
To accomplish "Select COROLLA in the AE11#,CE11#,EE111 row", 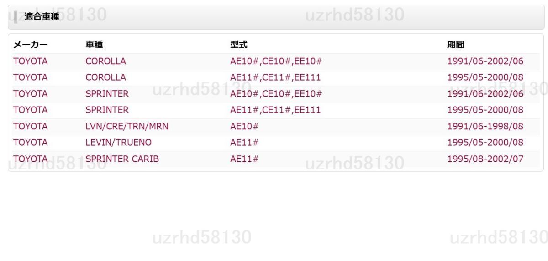I will pyautogui.click(x=105, y=77).
